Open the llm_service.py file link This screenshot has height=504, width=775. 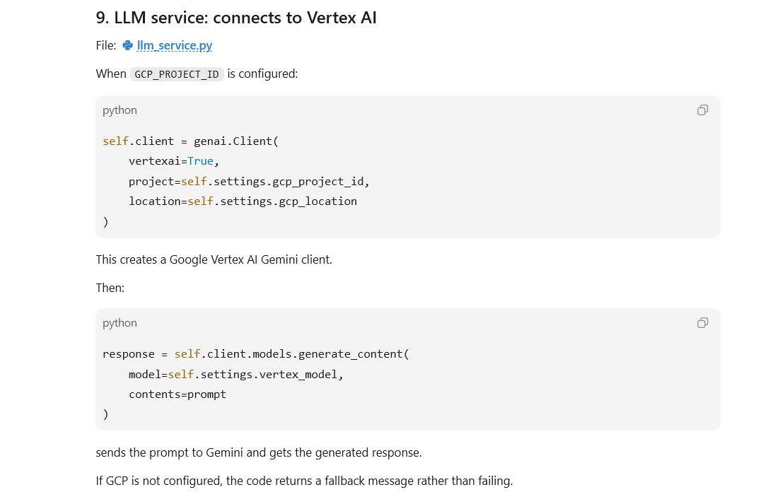[174, 45]
